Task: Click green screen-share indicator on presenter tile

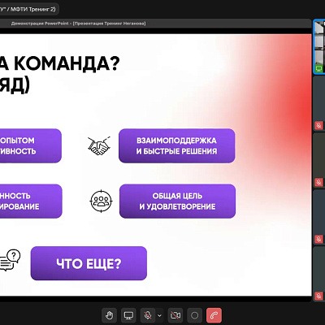Action: tap(318, 68)
